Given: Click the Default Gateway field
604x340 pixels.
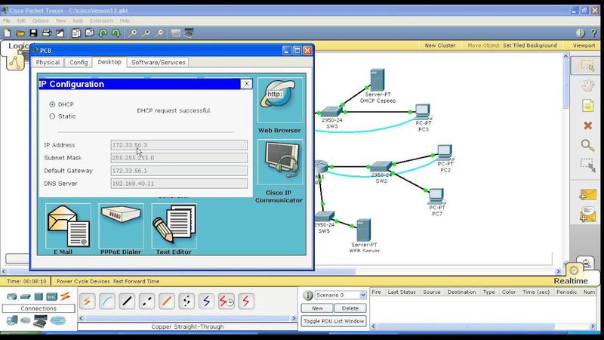Looking at the screenshot, I should point(179,171).
